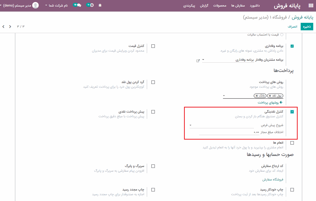Click the ذخیره save button
This screenshot has width=316, height=201.
pyautogui.click(x=307, y=27)
